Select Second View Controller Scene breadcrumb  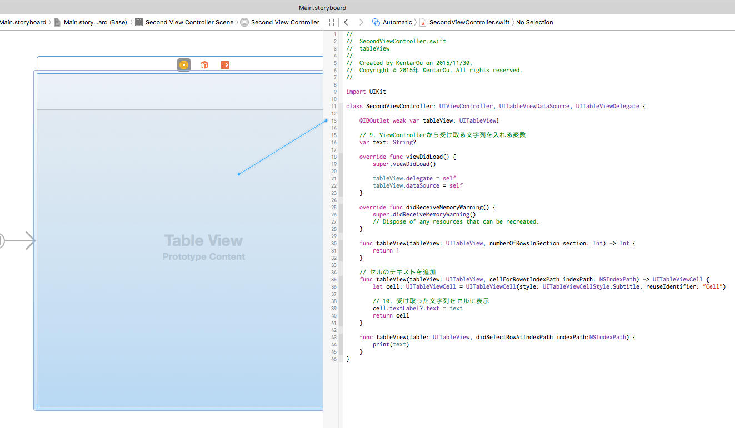(189, 22)
